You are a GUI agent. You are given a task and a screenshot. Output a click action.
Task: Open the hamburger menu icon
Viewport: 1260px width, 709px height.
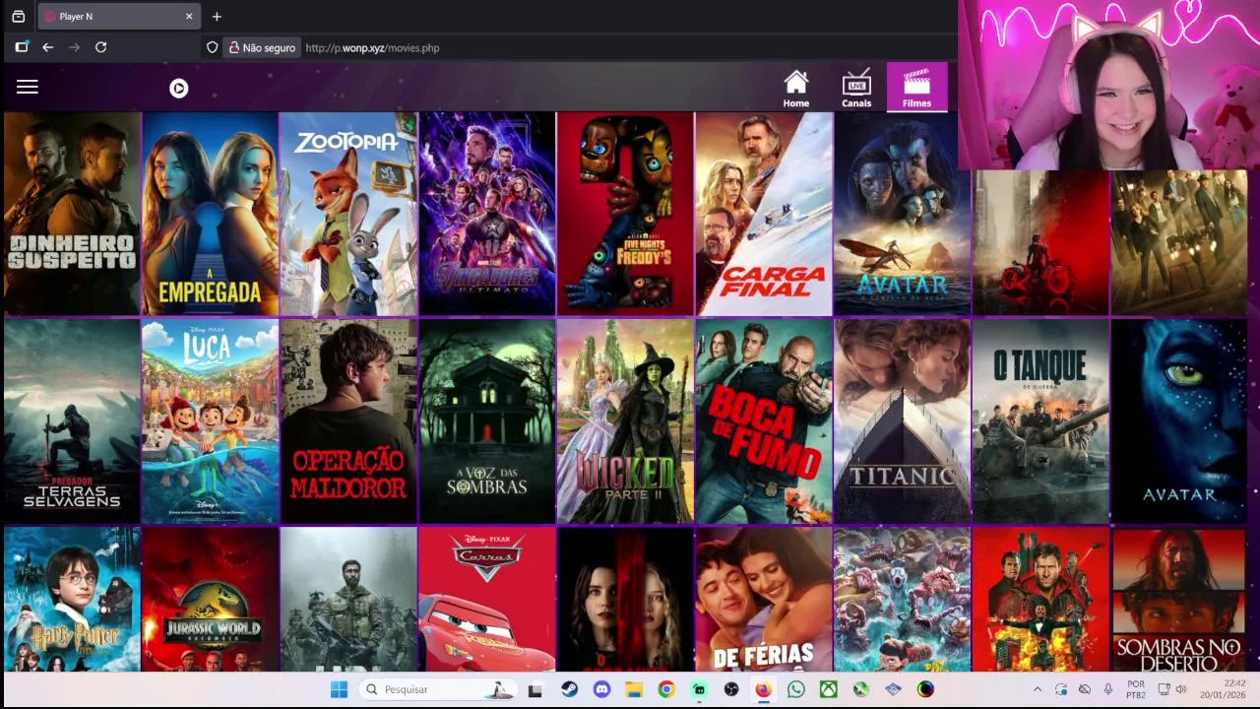point(27,87)
